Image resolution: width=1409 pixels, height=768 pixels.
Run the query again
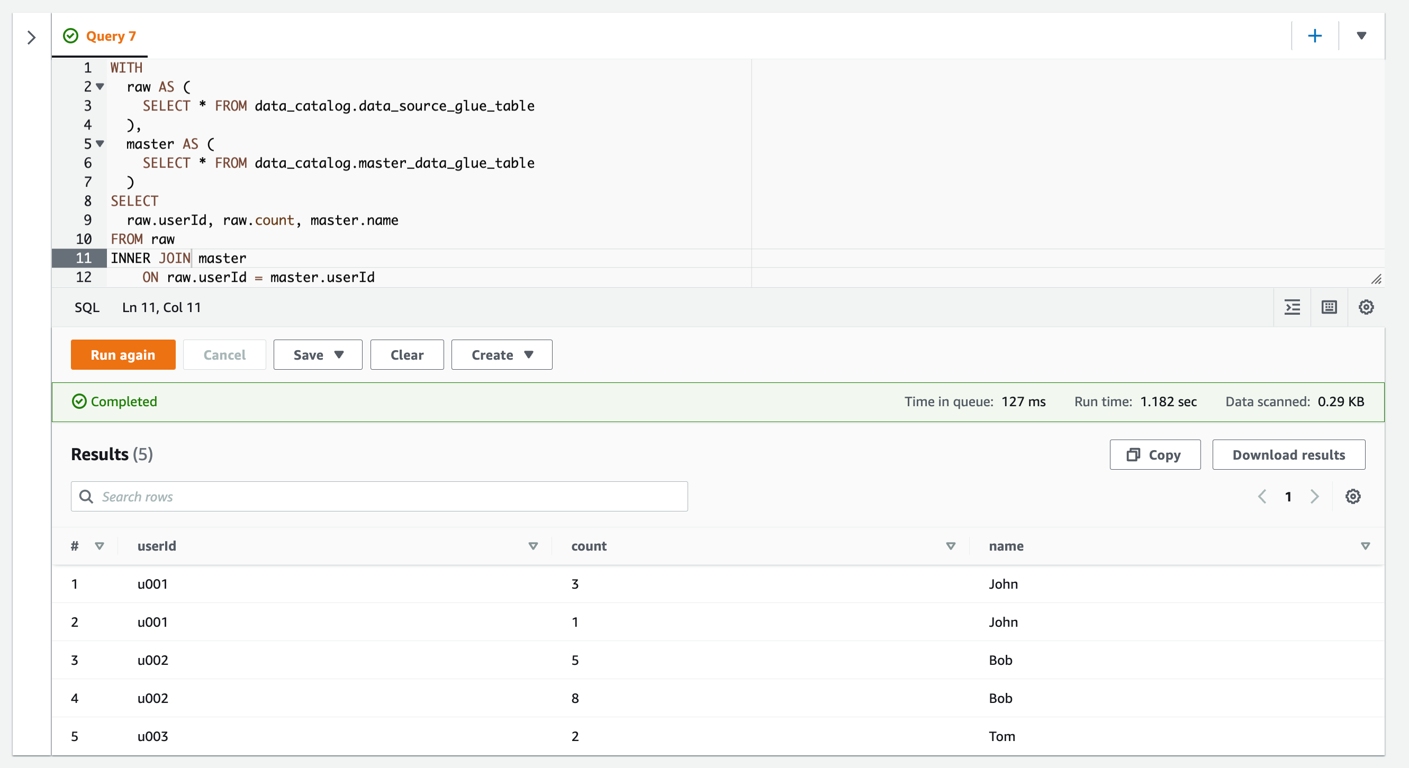(x=123, y=355)
